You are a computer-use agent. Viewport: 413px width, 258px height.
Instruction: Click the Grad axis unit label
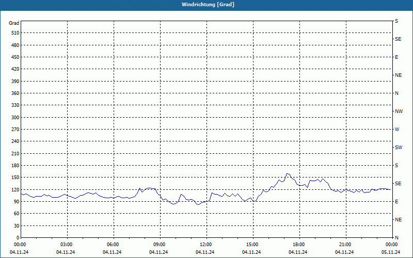coord(14,23)
